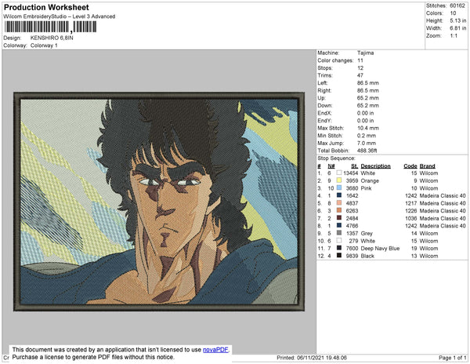This screenshot has height=364, width=470.
Task: Click the Production Worksheet title
Action: (x=46, y=8)
